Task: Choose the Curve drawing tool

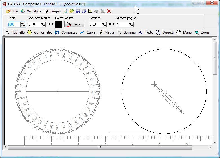Action: 88,32
